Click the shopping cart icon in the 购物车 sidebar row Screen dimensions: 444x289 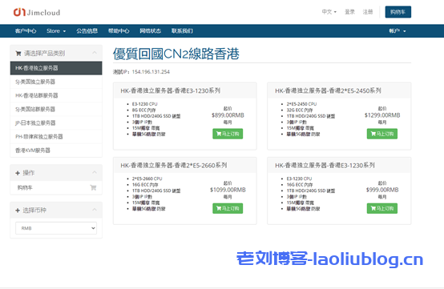(x=93, y=187)
